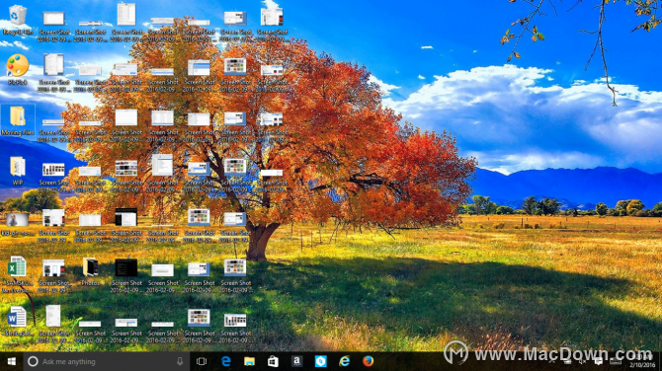Select the Photos folder on desktop

pyautogui.click(x=90, y=271)
